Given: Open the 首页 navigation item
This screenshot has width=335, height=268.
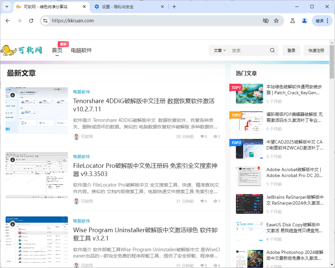Looking at the screenshot, I should point(57,51).
